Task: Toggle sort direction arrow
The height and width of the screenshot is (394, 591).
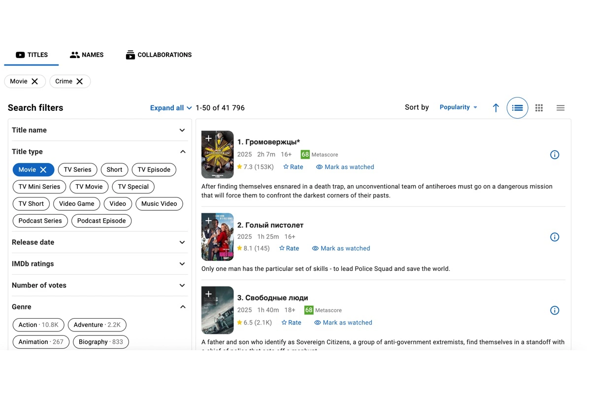Action: 496,108
